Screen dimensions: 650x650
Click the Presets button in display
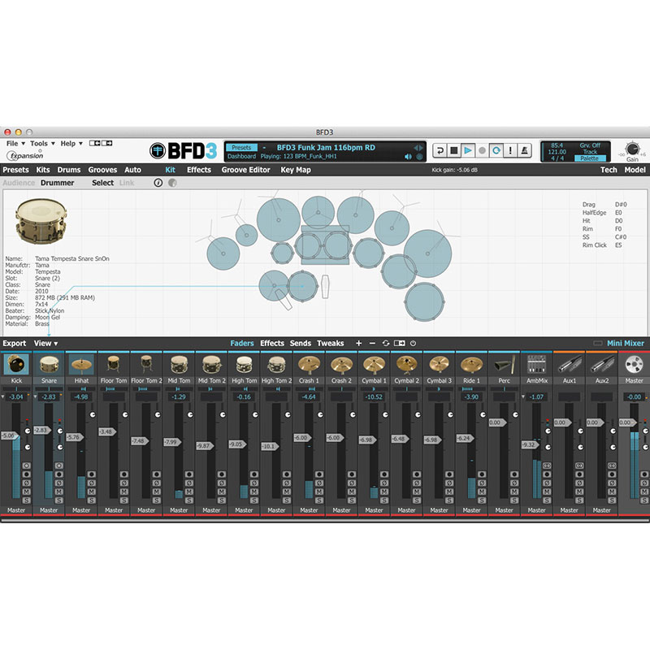(241, 147)
